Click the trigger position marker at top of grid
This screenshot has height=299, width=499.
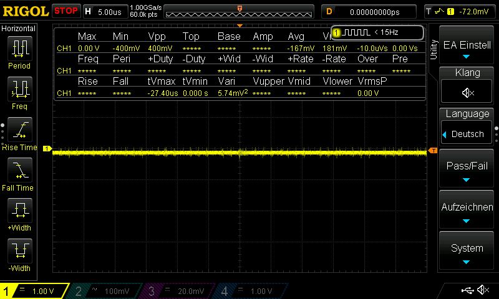[x=240, y=26]
